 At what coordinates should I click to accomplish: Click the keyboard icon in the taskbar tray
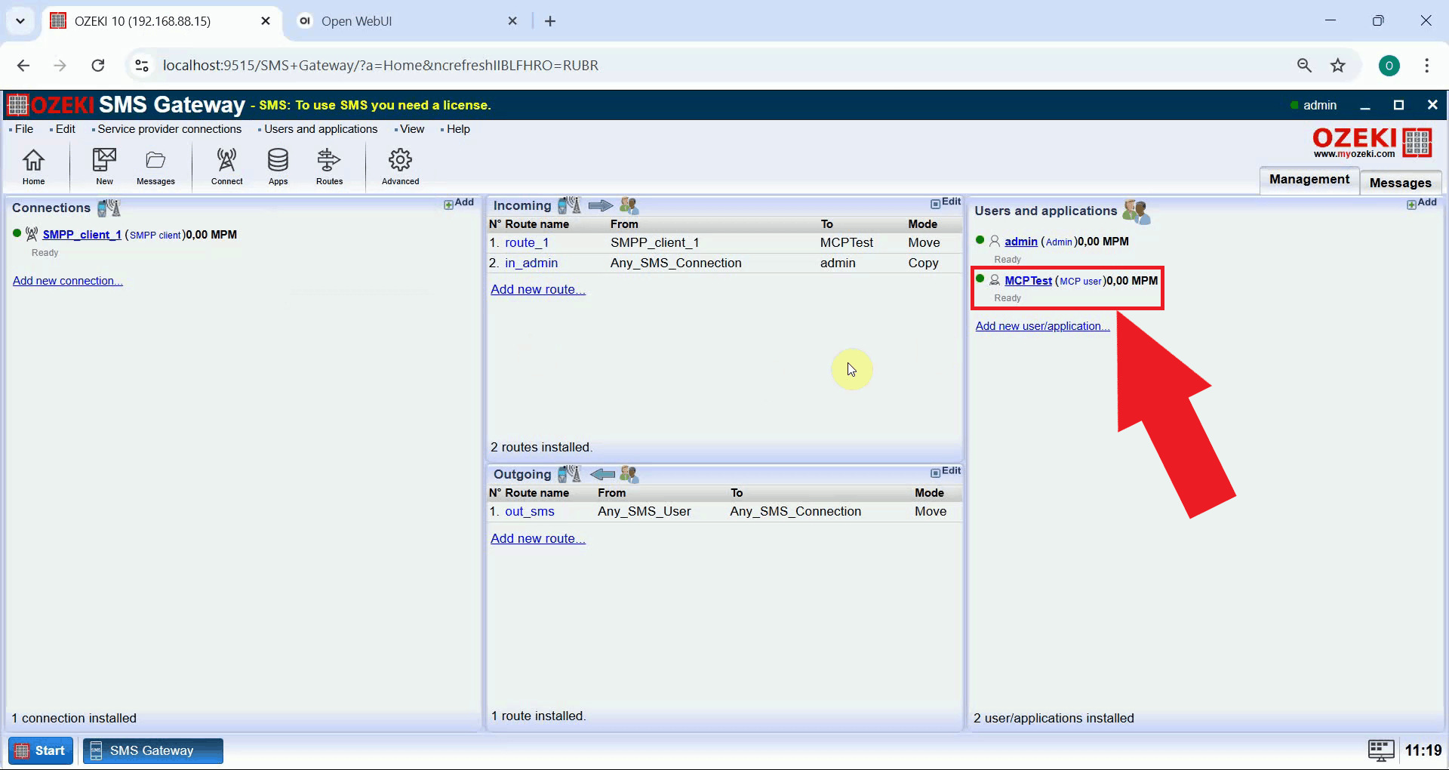1381,750
